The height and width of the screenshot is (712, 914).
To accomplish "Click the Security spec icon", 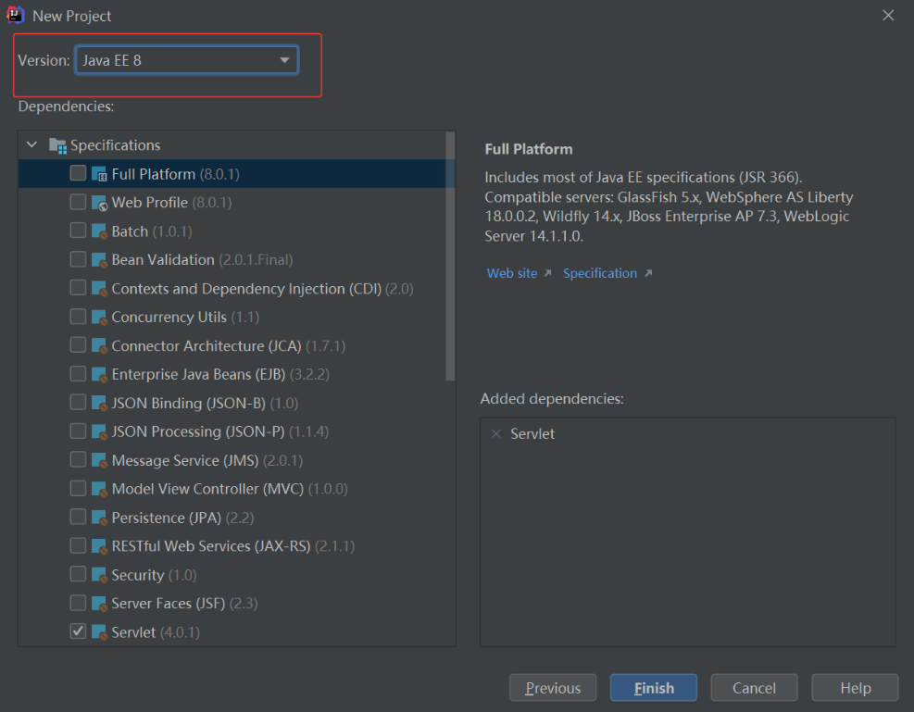I will click(x=99, y=574).
